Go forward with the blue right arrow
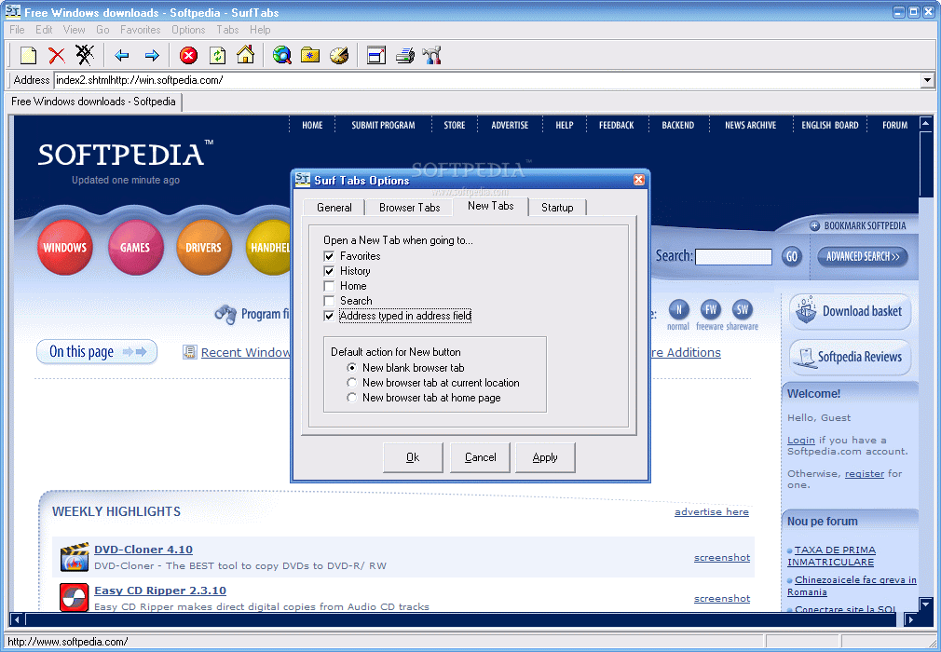The image size is (941, 652). (153, 56)
